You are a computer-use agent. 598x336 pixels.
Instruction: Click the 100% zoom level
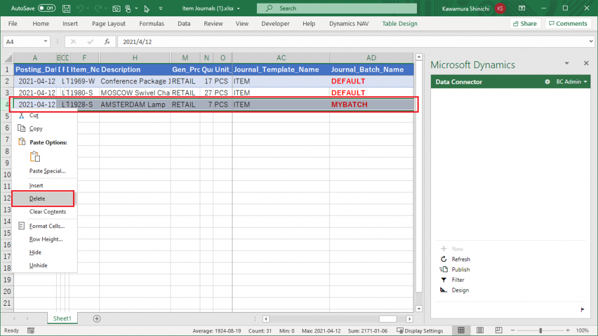click(582, 331)
